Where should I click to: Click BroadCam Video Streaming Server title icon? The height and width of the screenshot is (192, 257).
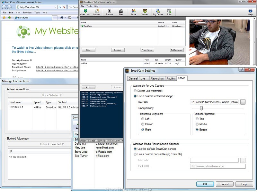click(81, 2)
